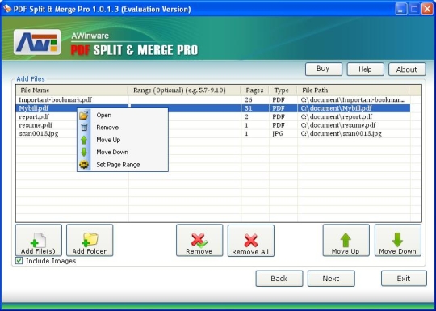Go to the Next step

point(331,279)
